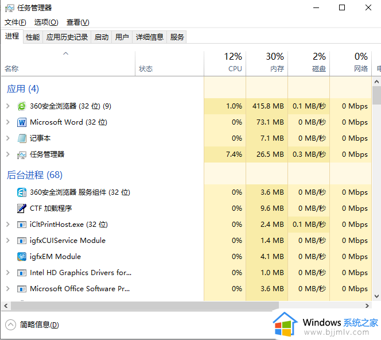This screenshot has height=340, width=381.
Task: Switch to the 服务 tab
Action: (177, 37)
